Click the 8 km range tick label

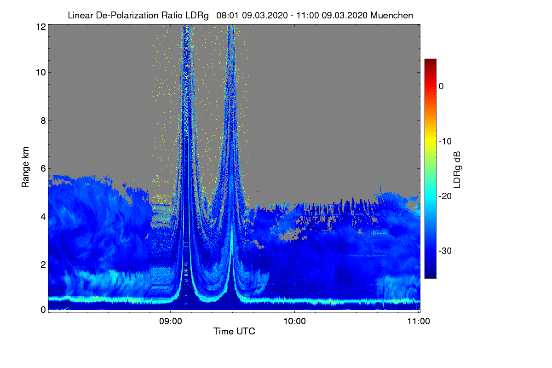(43, 121)
